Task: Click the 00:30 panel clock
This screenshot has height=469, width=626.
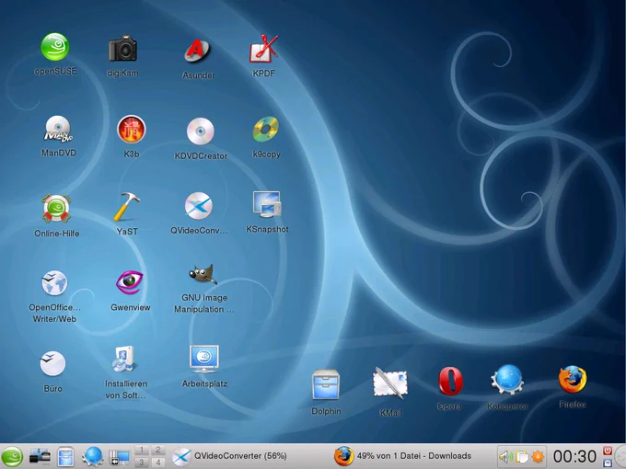Action: [574, 456]
